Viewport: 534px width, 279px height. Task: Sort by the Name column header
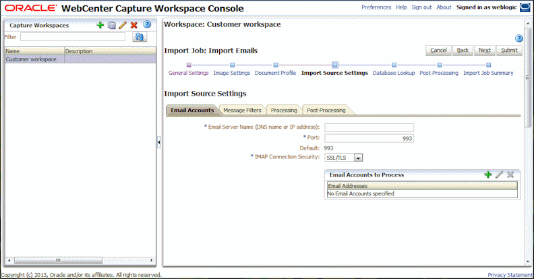(x=34, y=51)
